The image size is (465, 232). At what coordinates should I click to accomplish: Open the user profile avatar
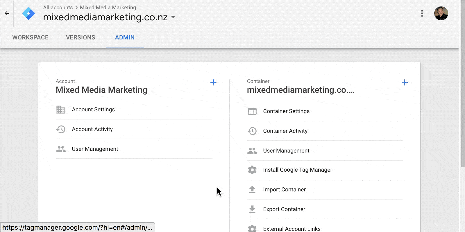441,13
